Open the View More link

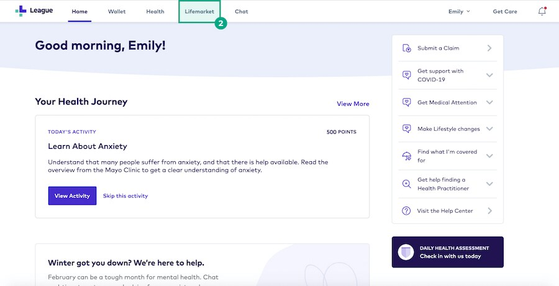353,104
